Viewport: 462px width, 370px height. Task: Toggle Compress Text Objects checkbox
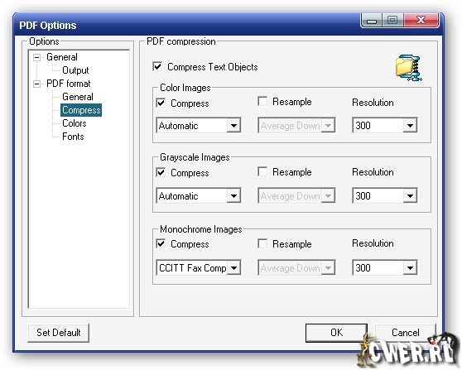[x=157, y=66]
